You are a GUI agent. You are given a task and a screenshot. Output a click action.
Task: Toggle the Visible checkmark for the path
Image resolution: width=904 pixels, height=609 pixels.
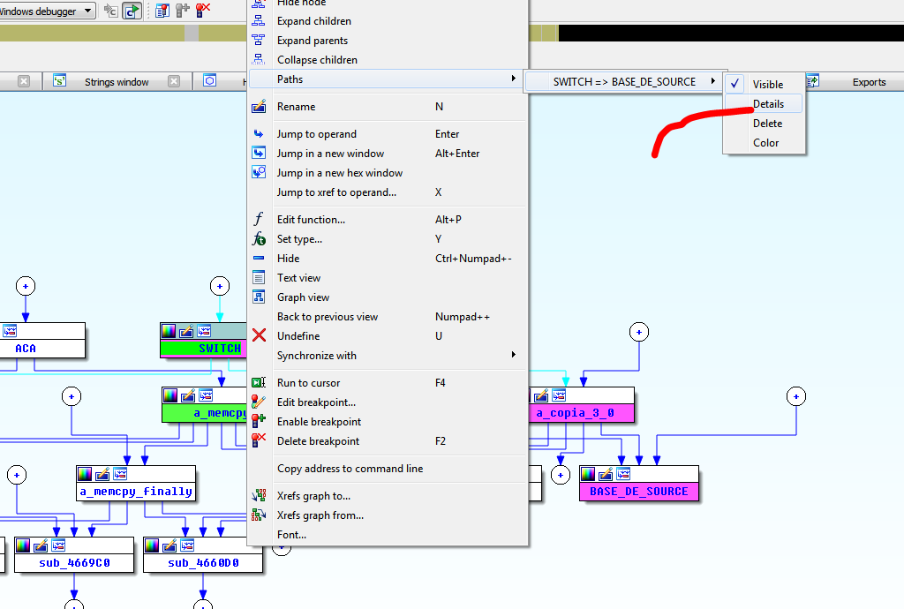pos(766,85)
